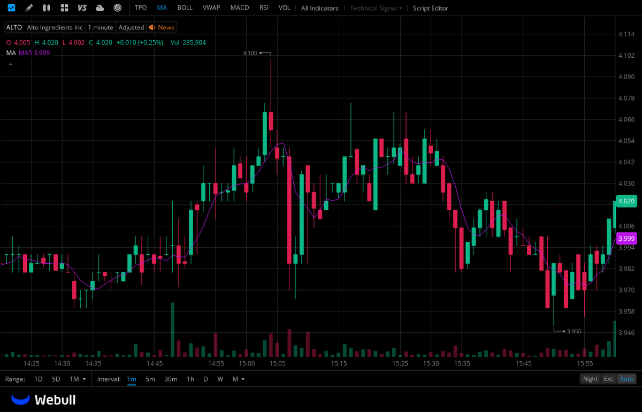Select the 5m interval

pyautogui.click(x=150, y=379)
